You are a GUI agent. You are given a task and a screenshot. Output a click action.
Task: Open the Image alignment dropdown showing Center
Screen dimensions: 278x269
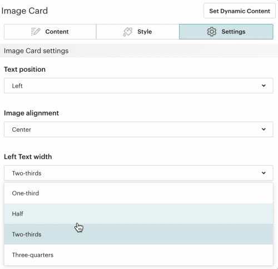[x=138, y=129]
